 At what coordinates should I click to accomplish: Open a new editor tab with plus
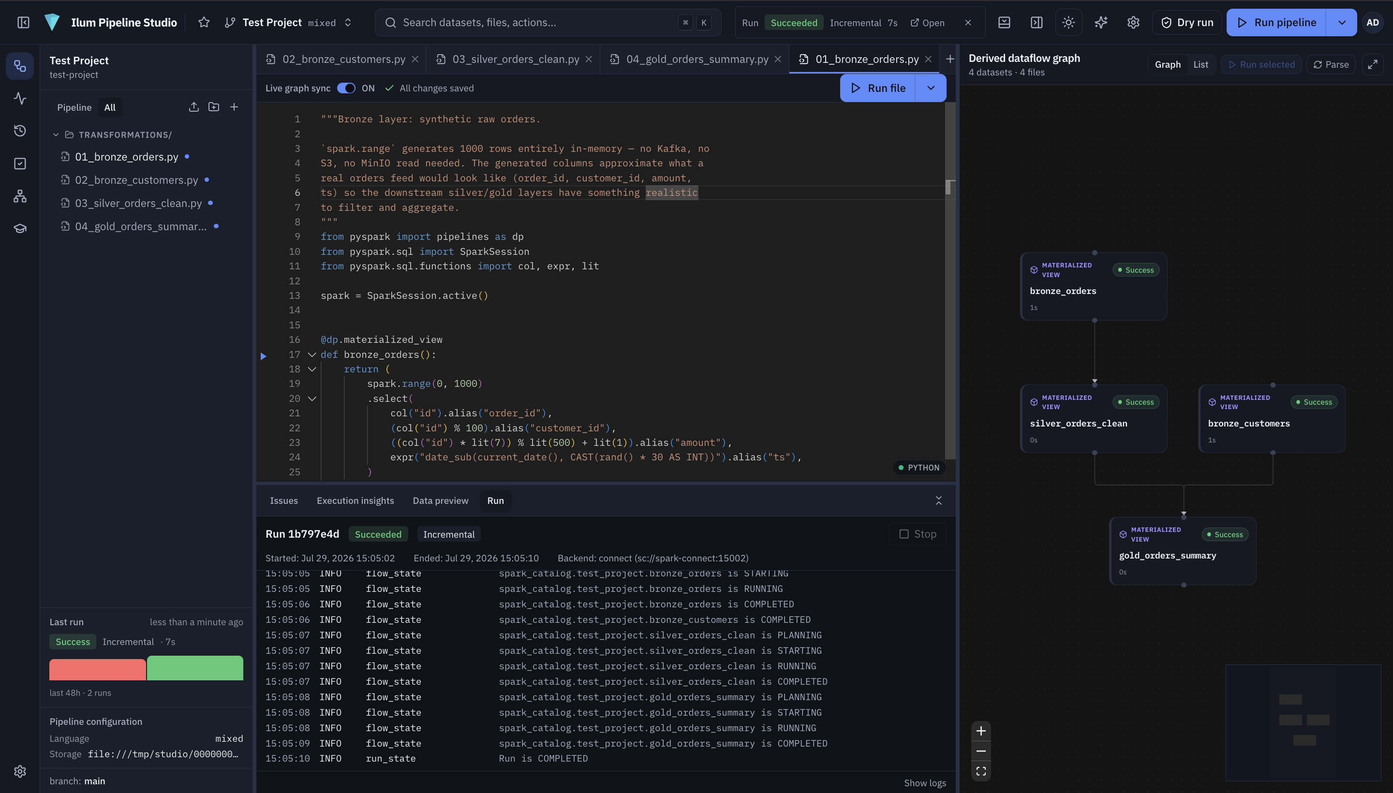(949, 59)
